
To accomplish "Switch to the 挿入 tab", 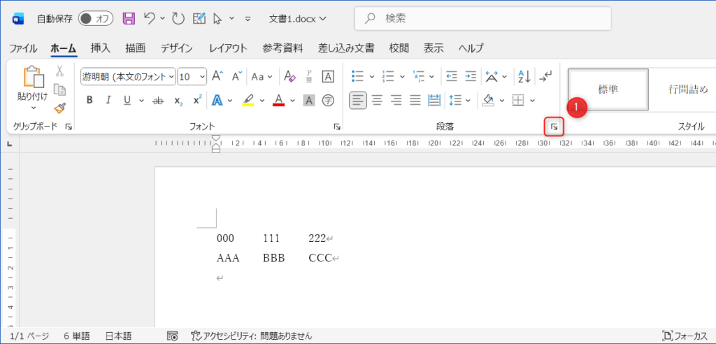I will (x=101, y=48).
